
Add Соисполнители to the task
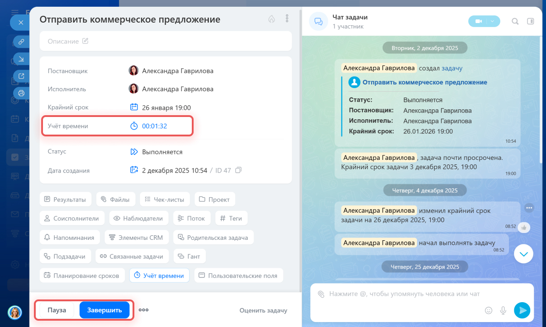coord(72,218)
